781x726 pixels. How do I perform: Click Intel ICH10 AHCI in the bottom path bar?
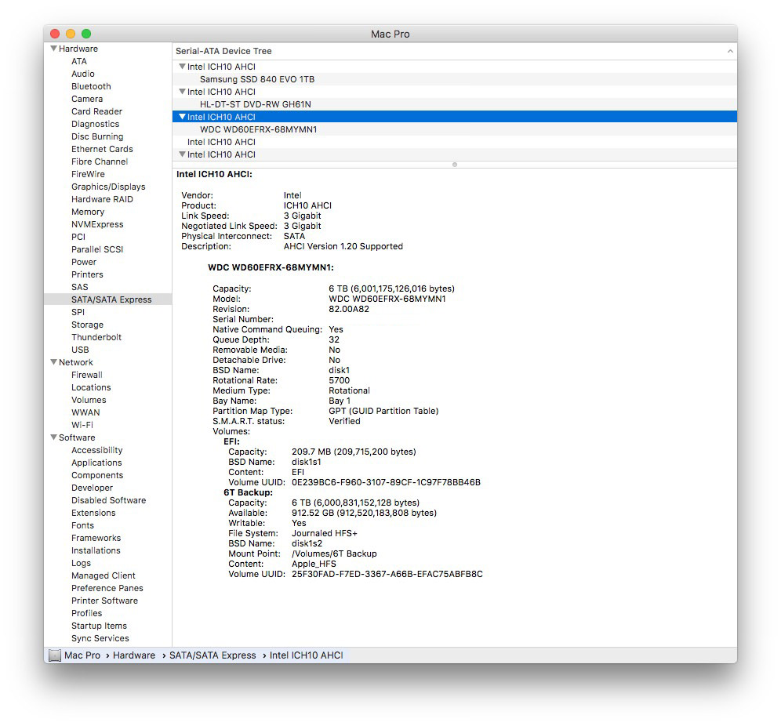(306, 655)
